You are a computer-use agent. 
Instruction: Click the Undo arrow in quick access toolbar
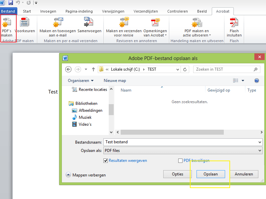(x=18, y=3)
